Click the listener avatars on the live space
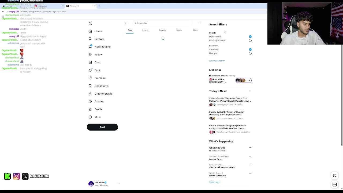This screenshot has width=343, height=193. (244, 80)
